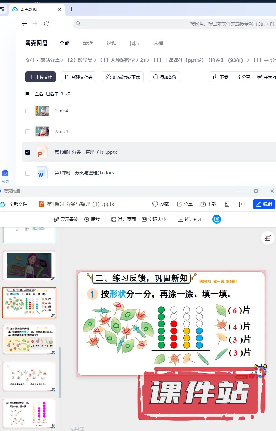Select 适合页面 fit-page icon
This screenshot has width=276, height=431.
pos(114,219)
